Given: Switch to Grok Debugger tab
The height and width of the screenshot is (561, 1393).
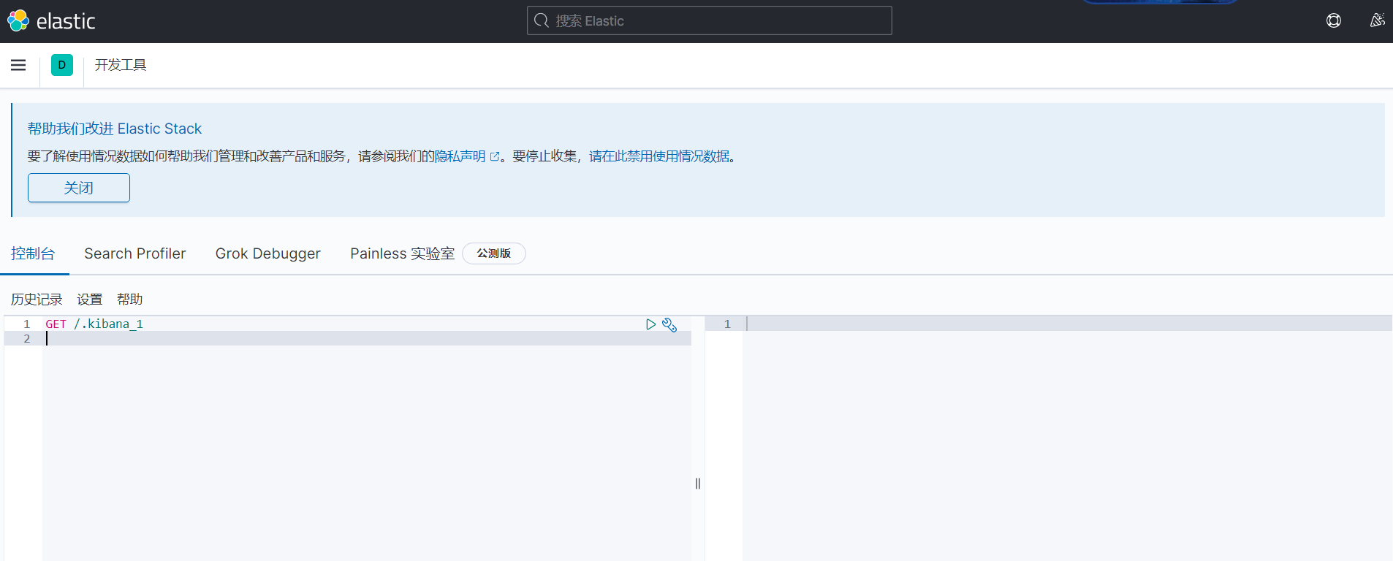Looking at the screenshot, I should pyautogui.click(x=267, y=253).
